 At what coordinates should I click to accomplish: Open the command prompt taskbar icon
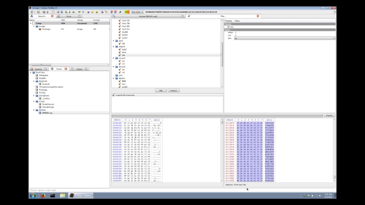pyautogui.click(x=52, y=195)
